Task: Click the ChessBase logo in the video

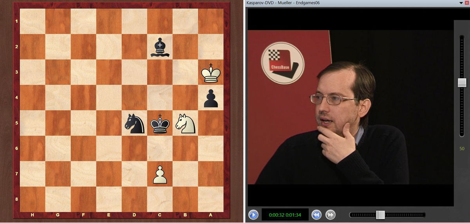Action: [x=282, y=63]
